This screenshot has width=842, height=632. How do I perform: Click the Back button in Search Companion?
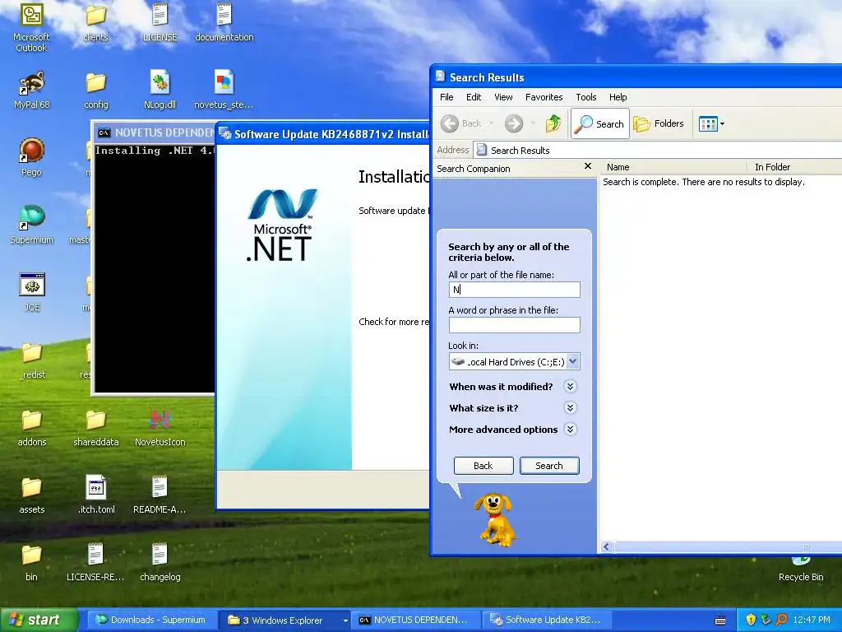[x=483, y=466]
